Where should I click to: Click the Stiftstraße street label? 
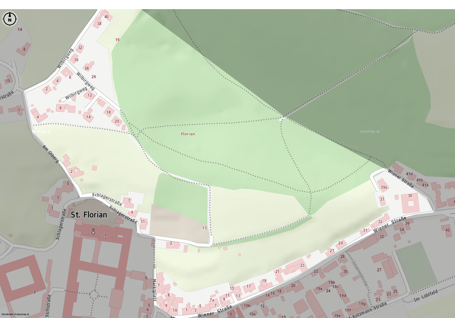pyautogui.click(x=48, y=306)
